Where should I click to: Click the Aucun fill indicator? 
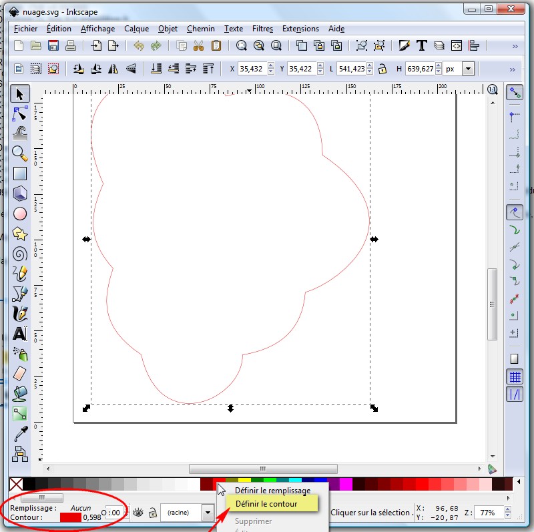point(81,508)
